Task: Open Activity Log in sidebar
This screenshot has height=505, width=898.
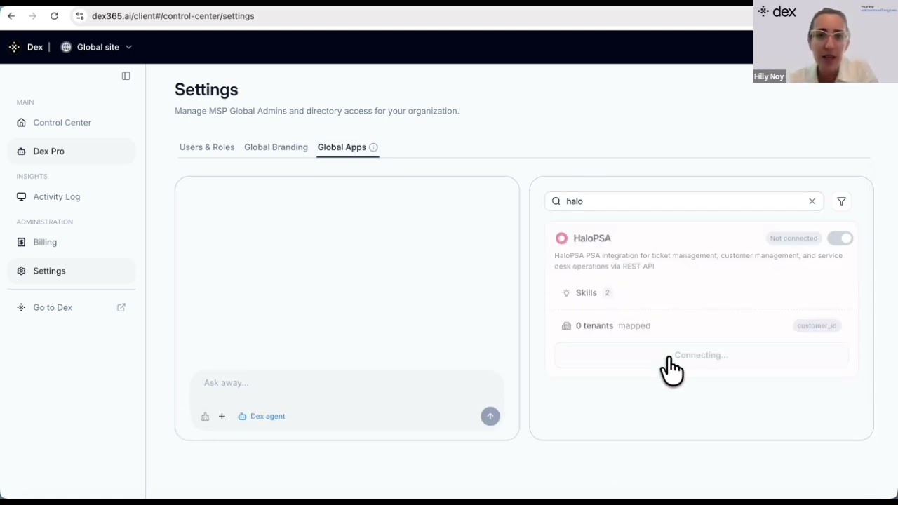Action: (x=72, y=196)
